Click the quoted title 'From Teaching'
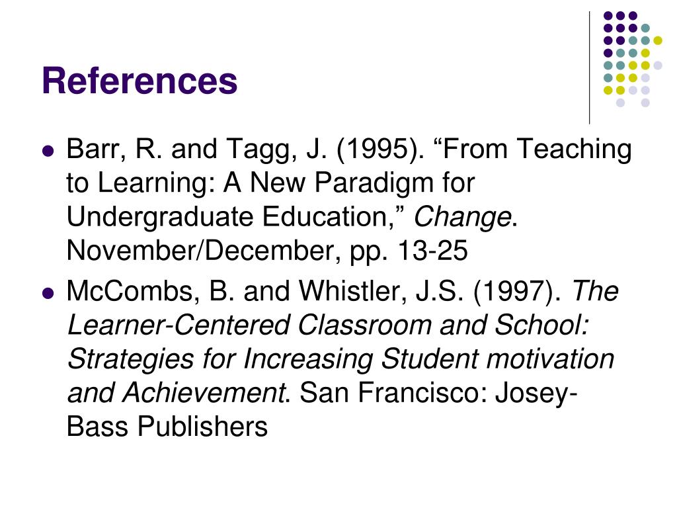 pyautogui.click(x=537, y=150)
